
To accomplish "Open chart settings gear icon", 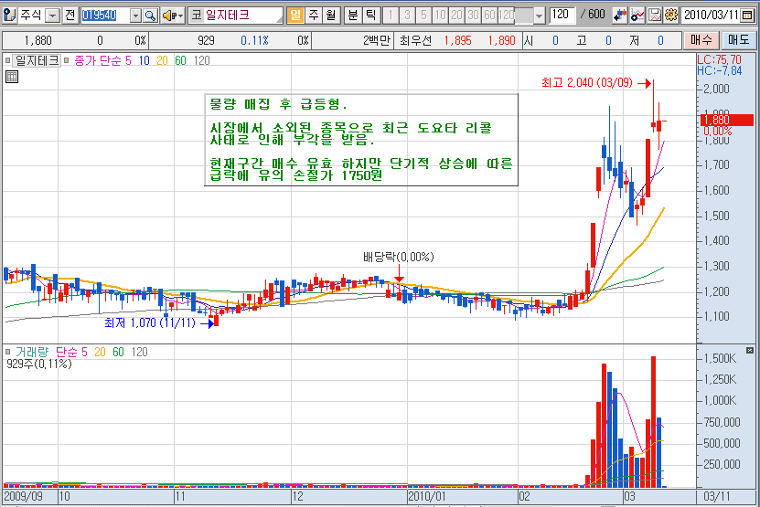I will tap(671, 16).
